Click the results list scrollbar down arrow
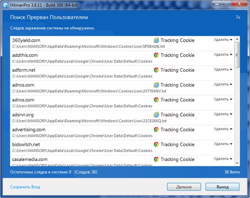Viewport: 250px width, 198px height. [237, 163]
